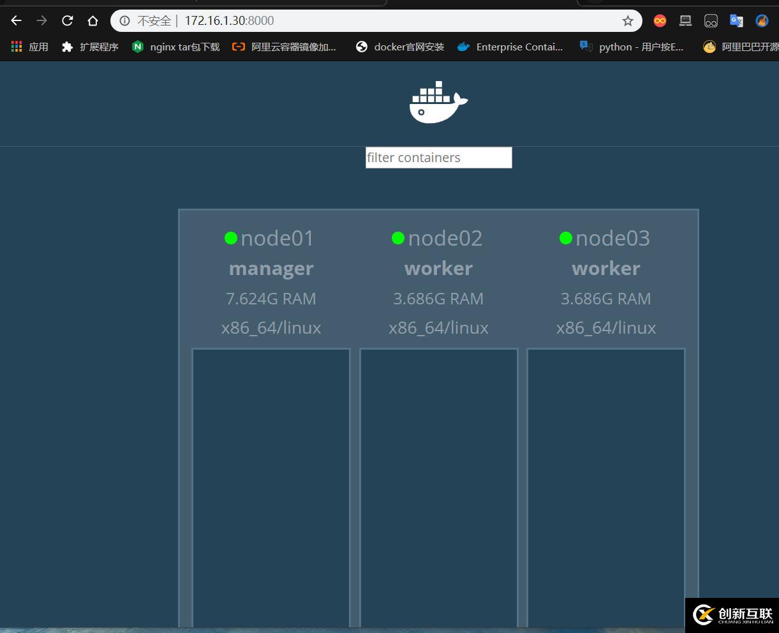
Task: Click the browser back arrow
Action: pos(17,21)
